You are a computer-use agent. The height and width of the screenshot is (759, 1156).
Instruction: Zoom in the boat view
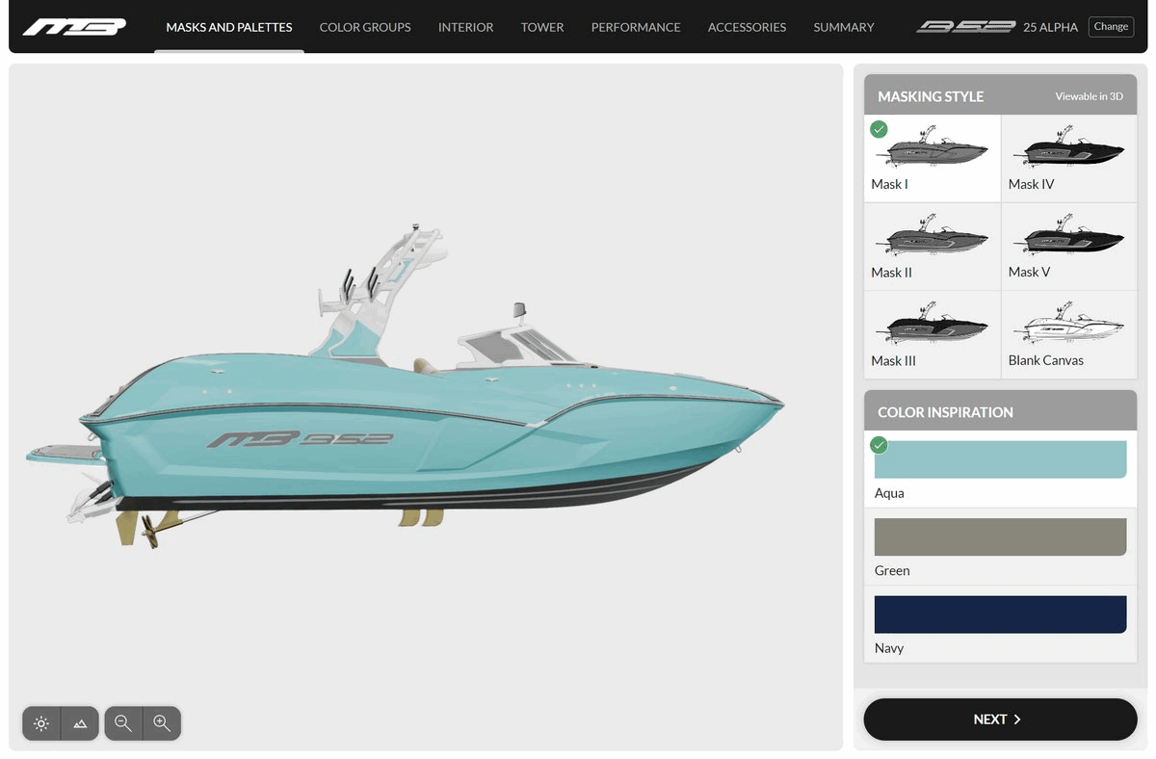(162, 723)
